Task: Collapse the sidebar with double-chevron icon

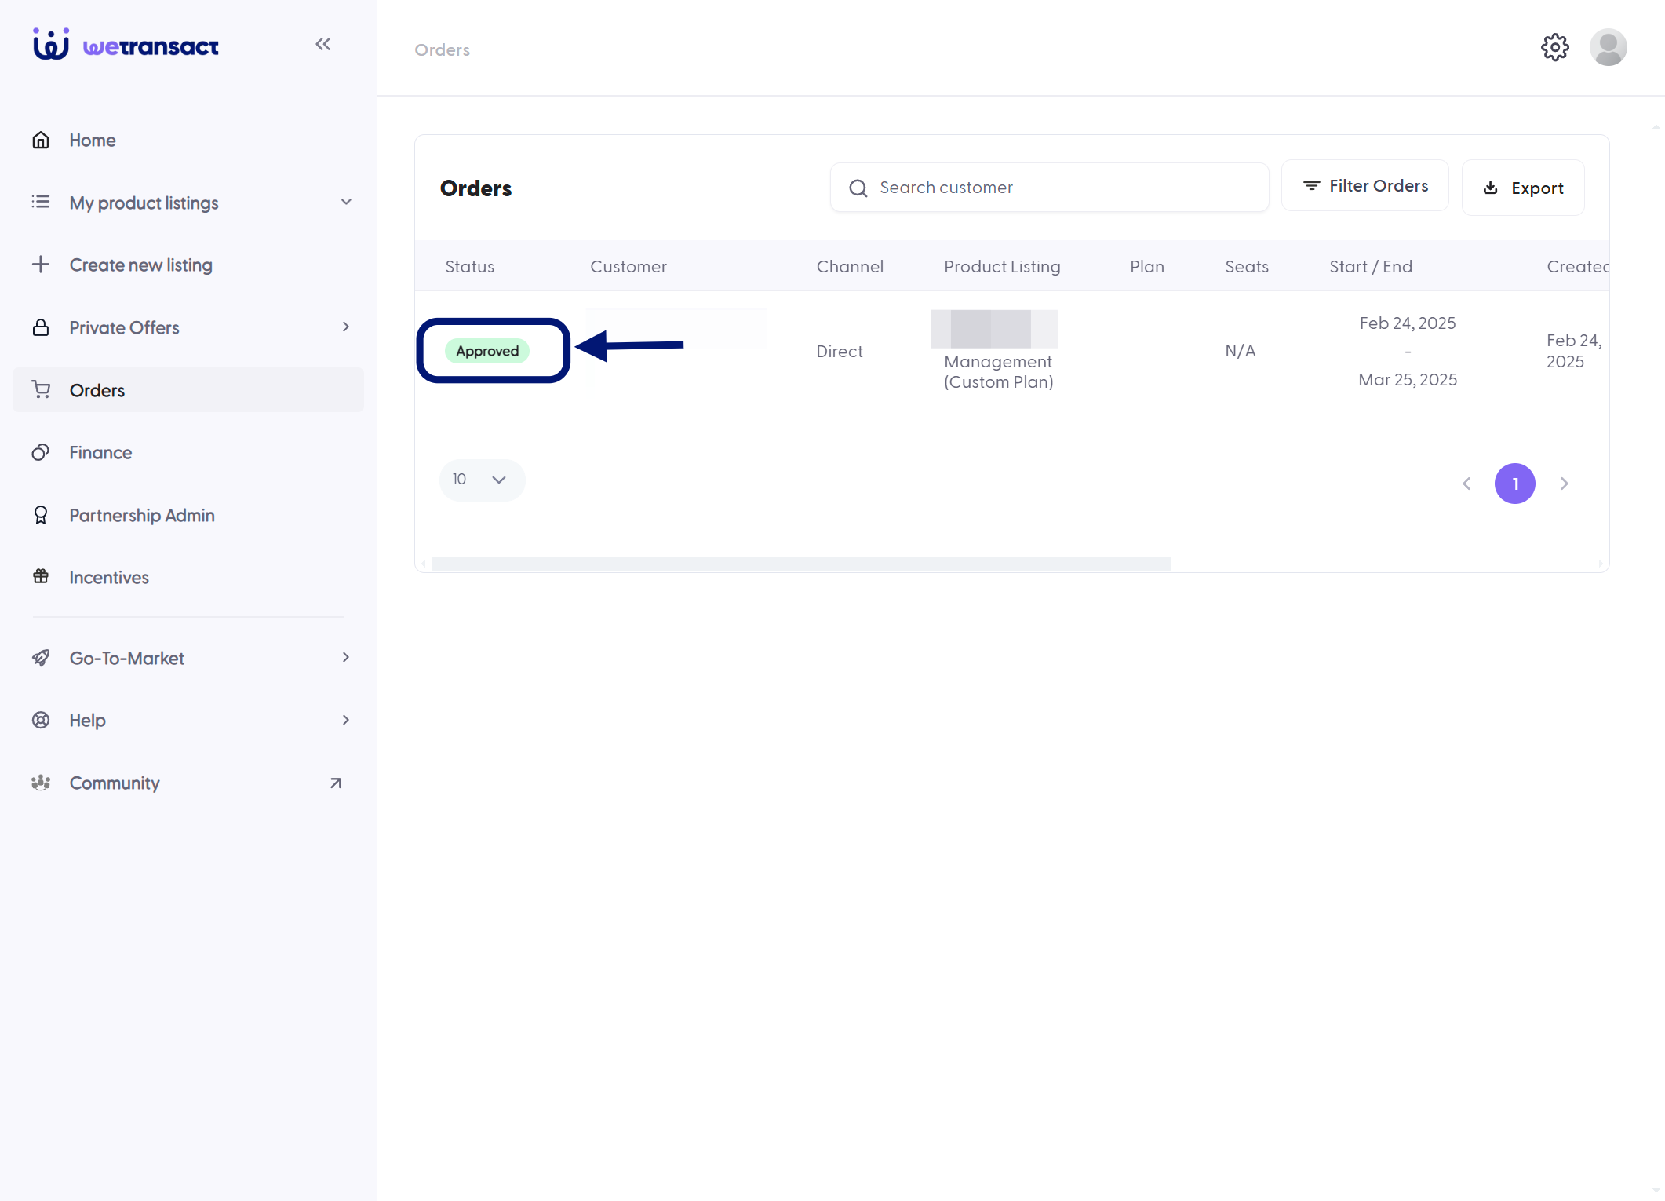Action: coord(322,44)
